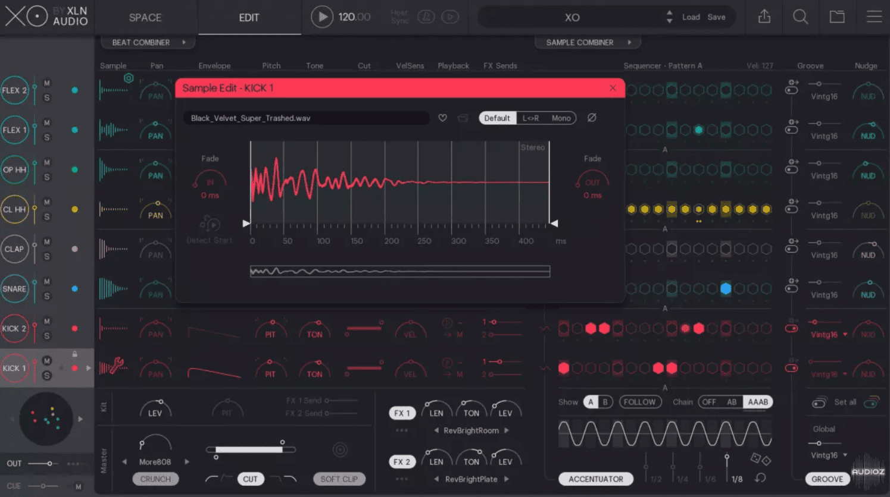Mute the FLEX 2 channel
This screenshot has width=890, height=497.
(47, 83)
